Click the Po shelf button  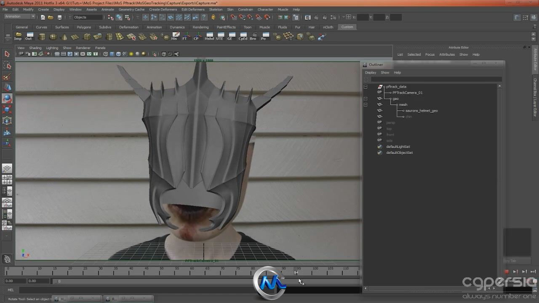(264, 37)
